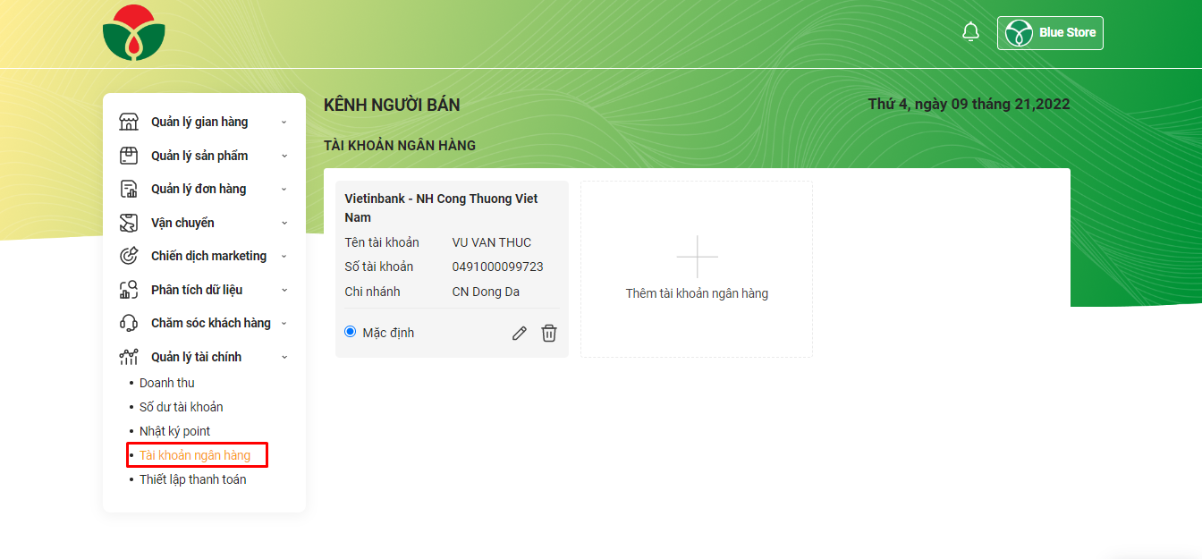
Task: Select Tài khoản ngân hàng menu item
Action: tap(195, 455)
